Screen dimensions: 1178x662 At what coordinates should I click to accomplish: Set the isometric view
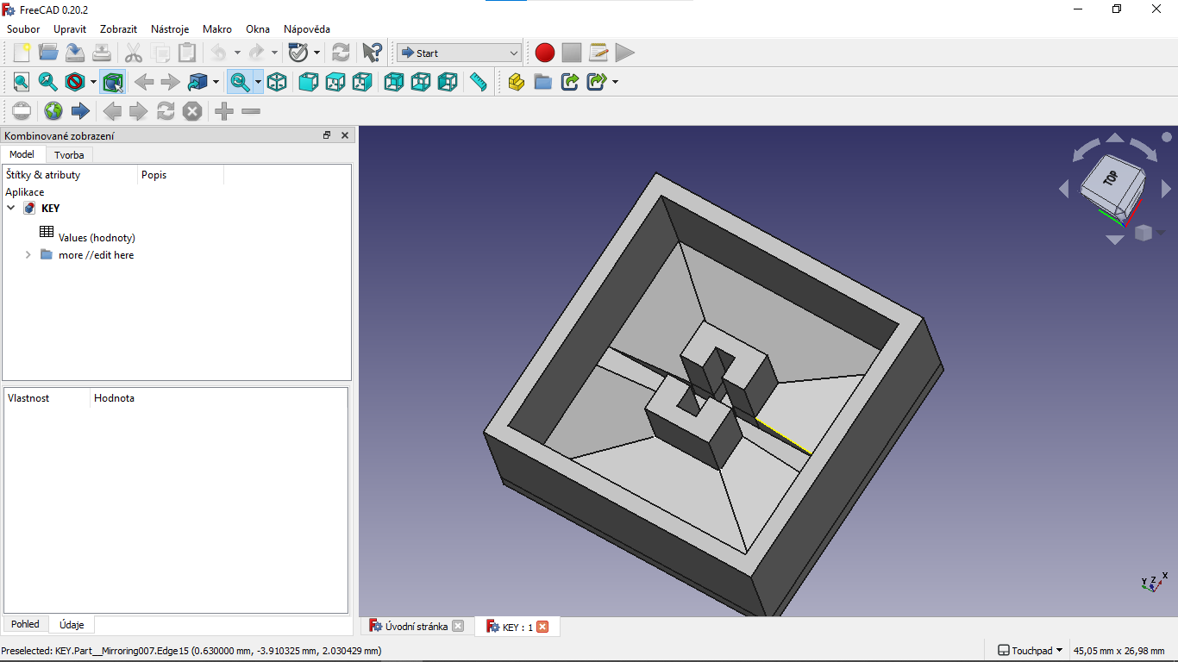click(x=277, y=82)
